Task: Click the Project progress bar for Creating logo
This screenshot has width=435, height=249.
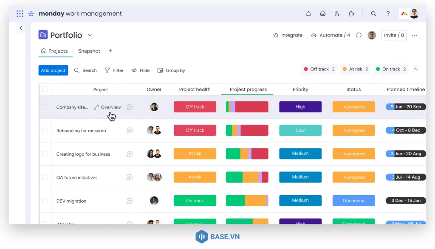Action: [x=247, y=154]
